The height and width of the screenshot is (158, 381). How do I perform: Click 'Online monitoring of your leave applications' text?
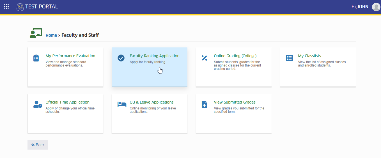click(x=153, y=110)
